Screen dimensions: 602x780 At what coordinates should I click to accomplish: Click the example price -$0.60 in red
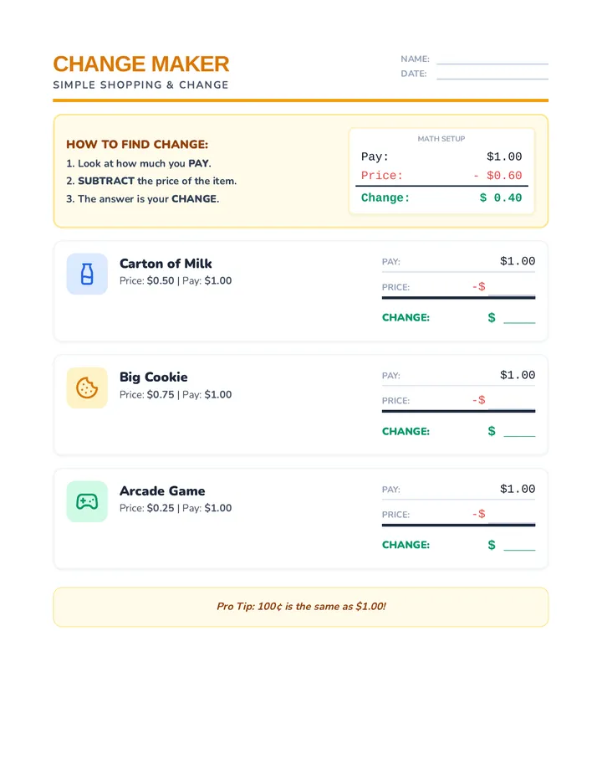click(497, 176)
